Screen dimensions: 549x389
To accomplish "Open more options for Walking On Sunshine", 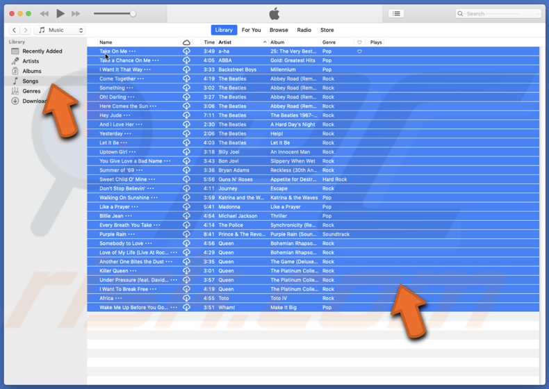I will (x=154, y=198).
